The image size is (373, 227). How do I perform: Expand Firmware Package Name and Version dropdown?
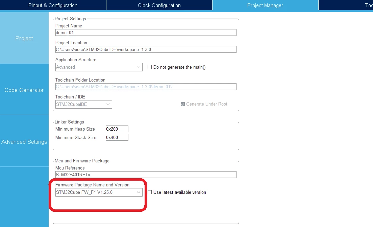(99, 192)
